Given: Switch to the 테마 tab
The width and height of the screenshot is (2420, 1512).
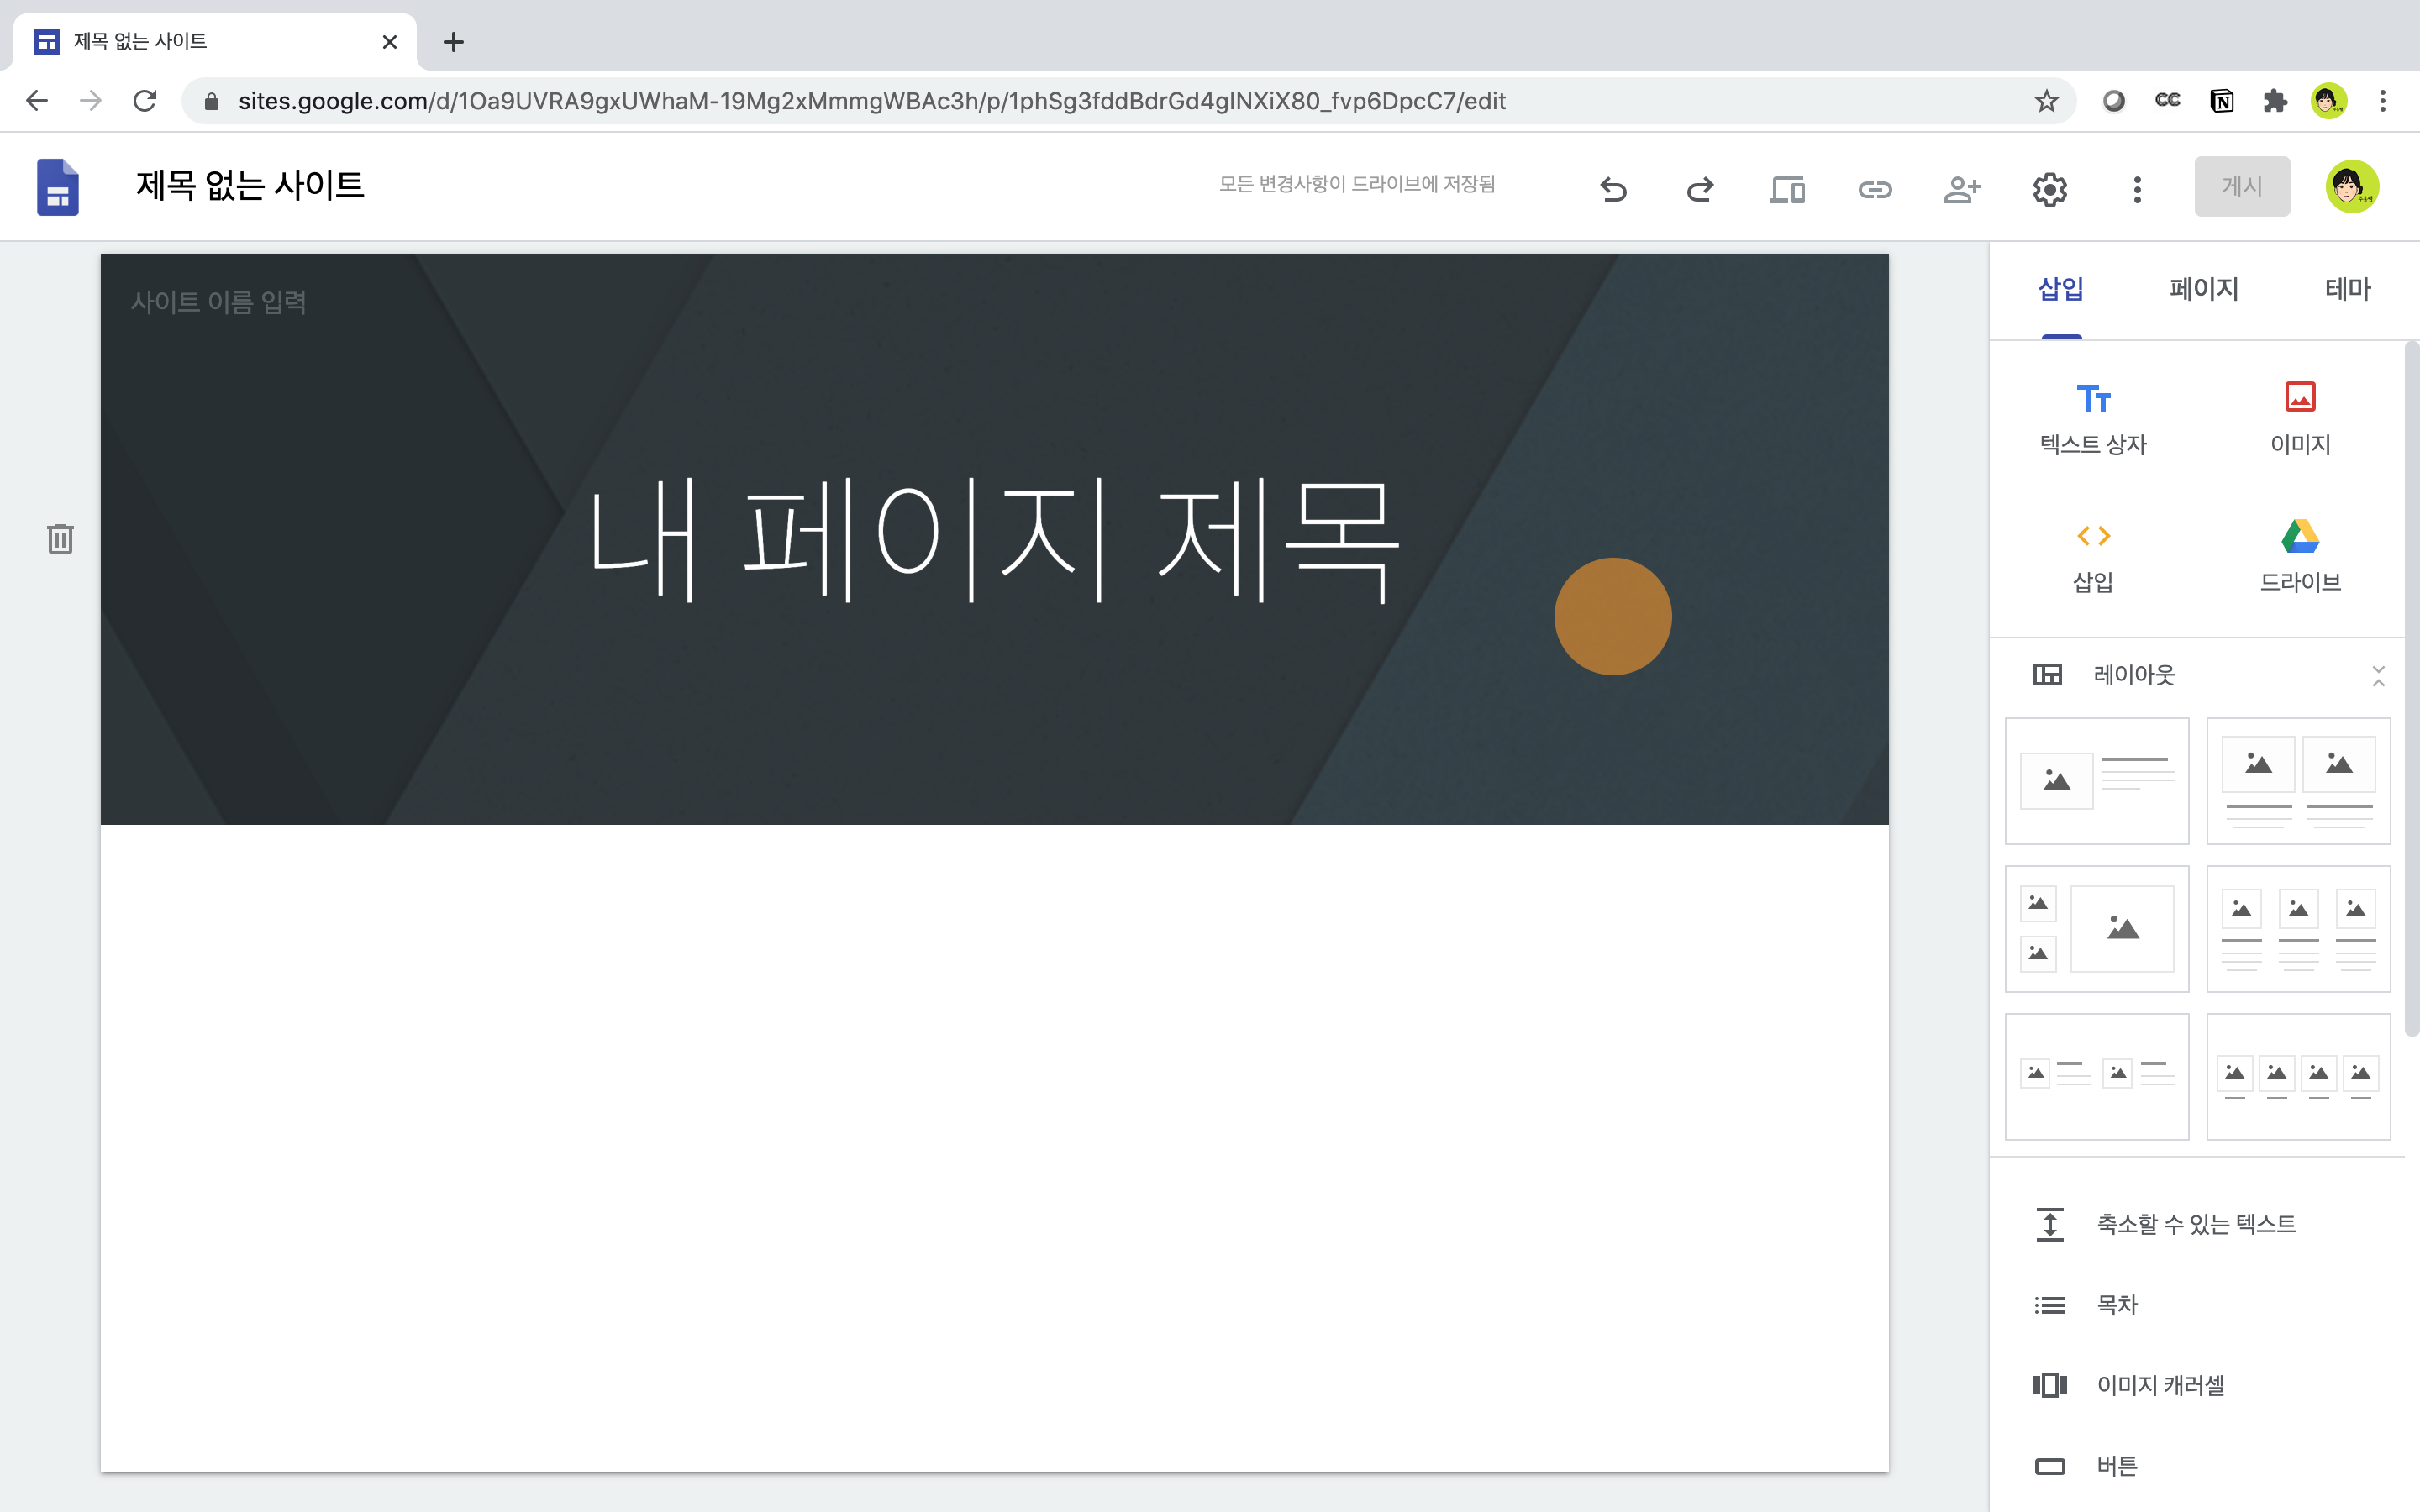Looking at the screenshot, I should (x=2347, y=289).
